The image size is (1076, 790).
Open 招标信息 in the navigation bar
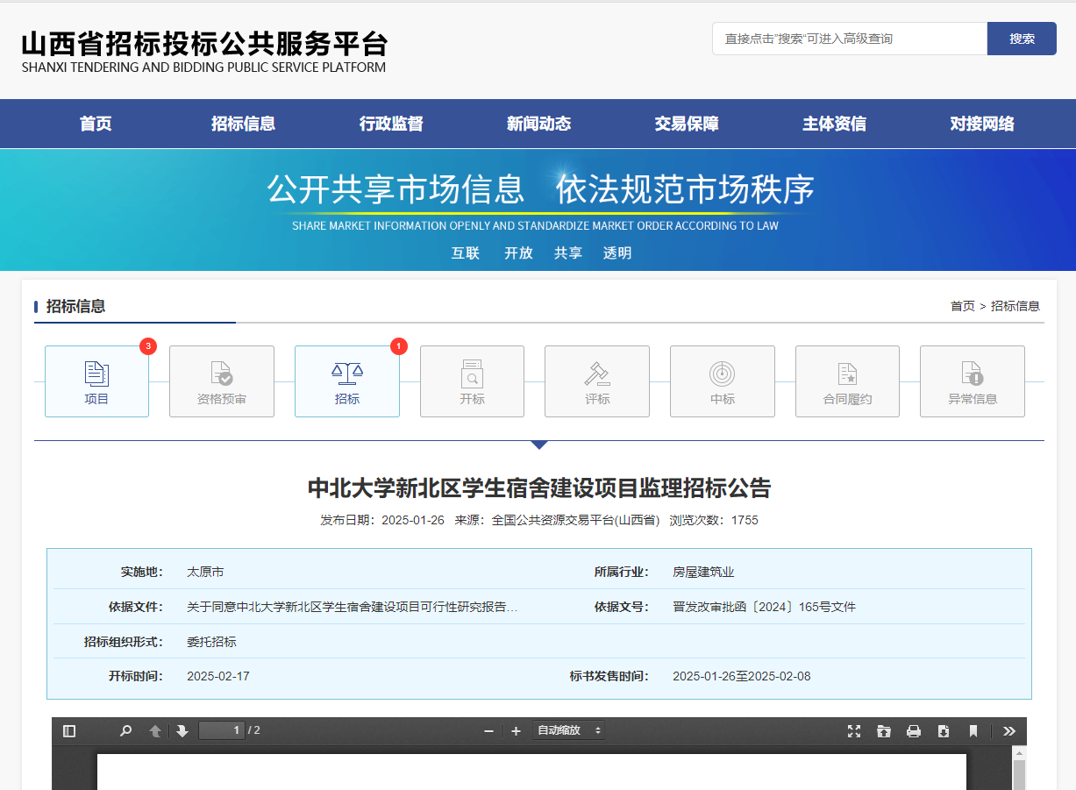click(x=243, y=124)
